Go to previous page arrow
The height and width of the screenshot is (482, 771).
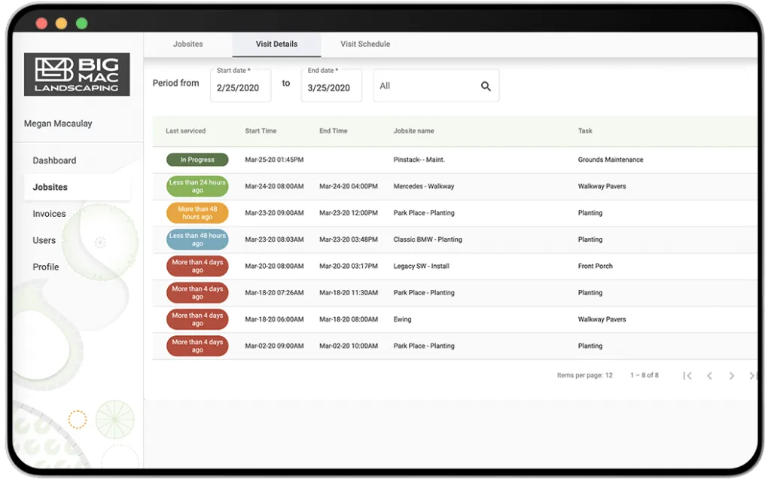[709, 376]
